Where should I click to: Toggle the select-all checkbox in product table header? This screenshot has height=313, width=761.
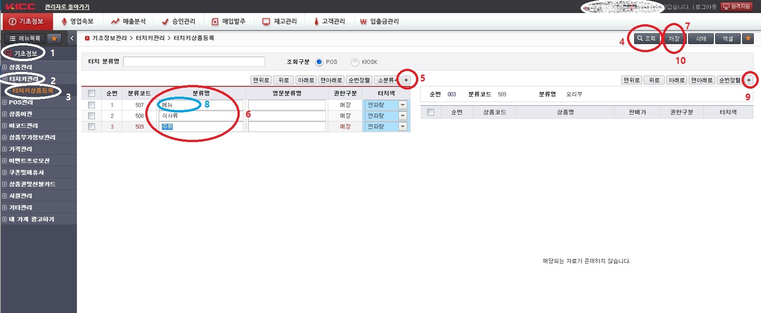point(430,112)
